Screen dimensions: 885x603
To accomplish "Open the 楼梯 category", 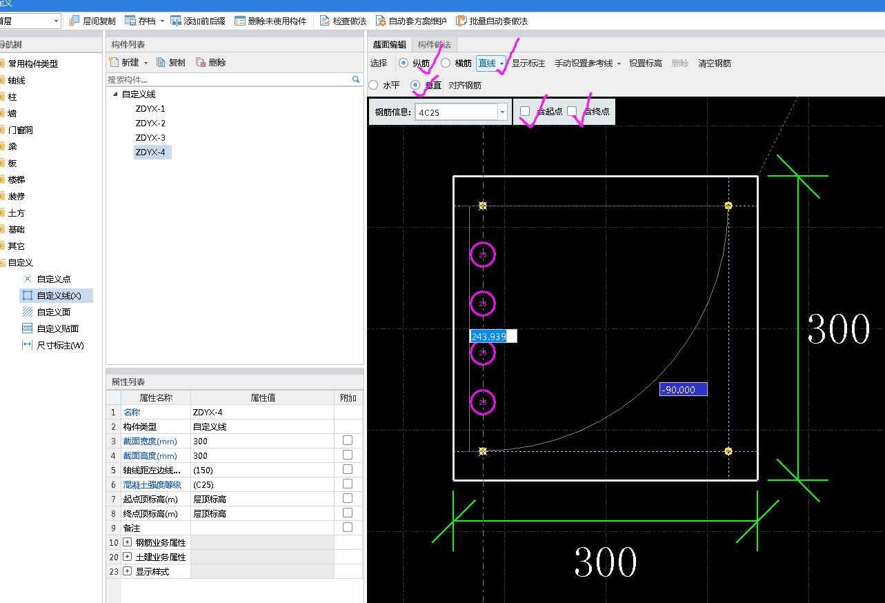I will click(17, 179).
